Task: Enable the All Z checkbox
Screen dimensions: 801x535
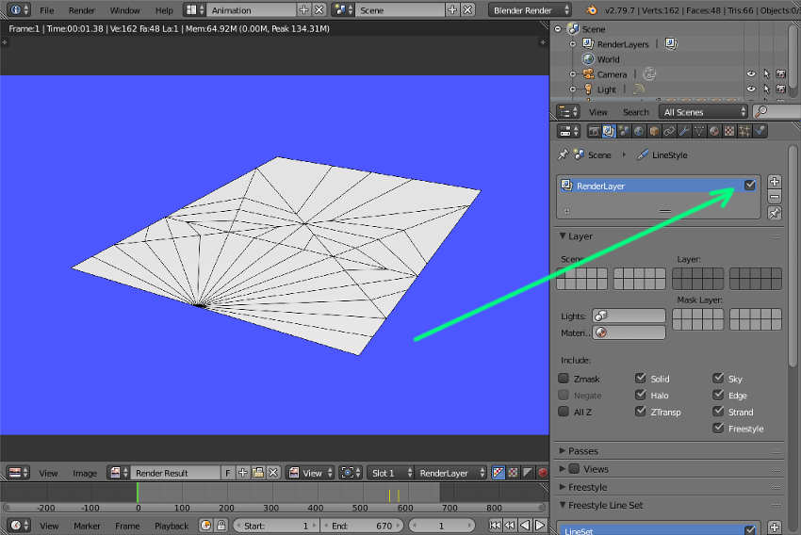Action: click(x=564, y=412)
